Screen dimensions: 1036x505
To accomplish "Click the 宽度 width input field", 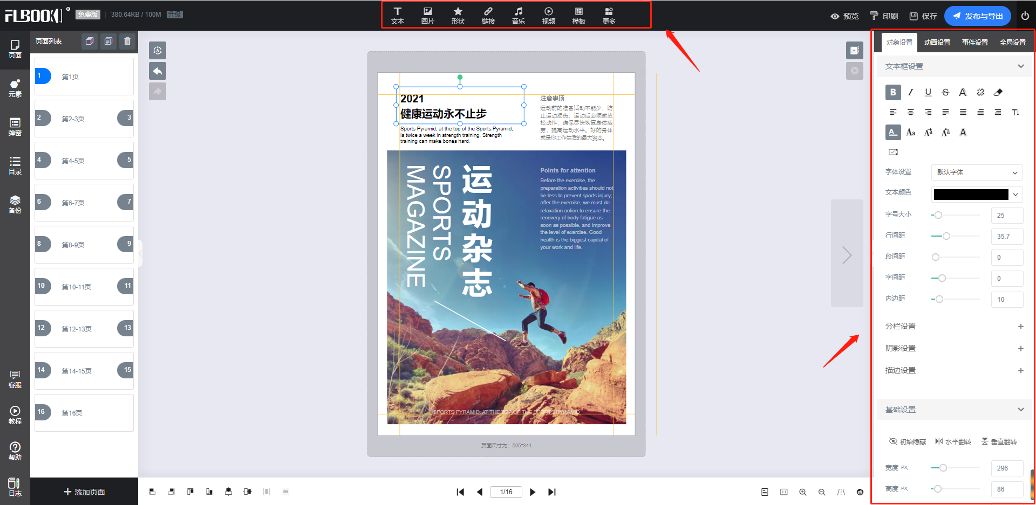I will point(1007,468).
